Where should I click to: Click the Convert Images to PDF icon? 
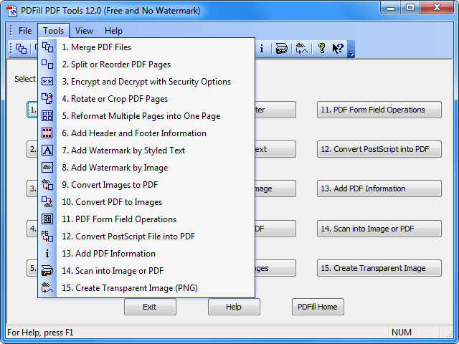click(x=47, y=185)
